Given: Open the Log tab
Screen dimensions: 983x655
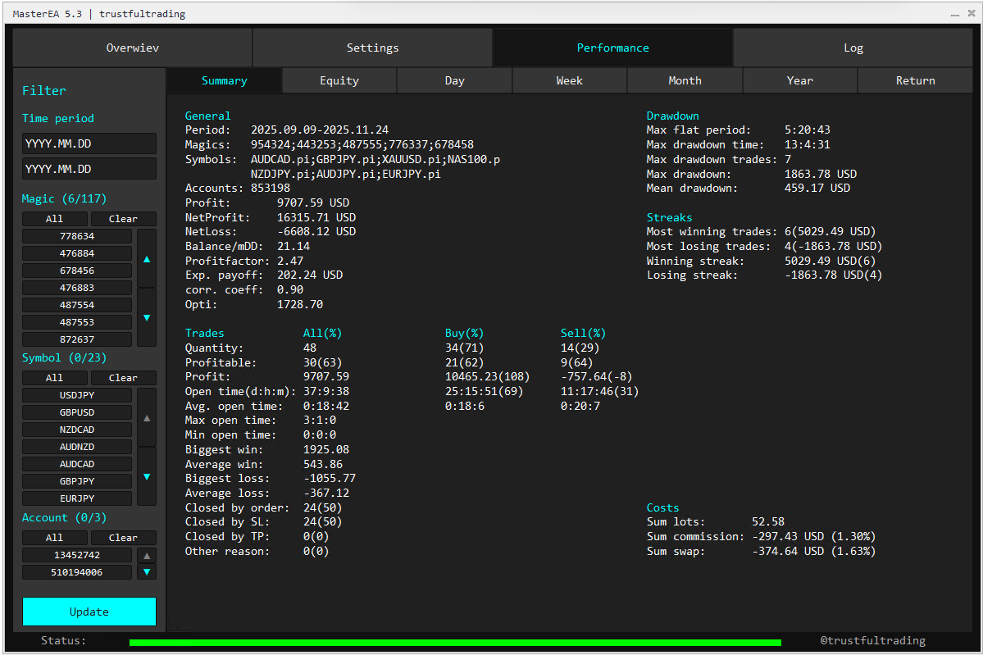Looking at the screenshot, I should 853,48.
